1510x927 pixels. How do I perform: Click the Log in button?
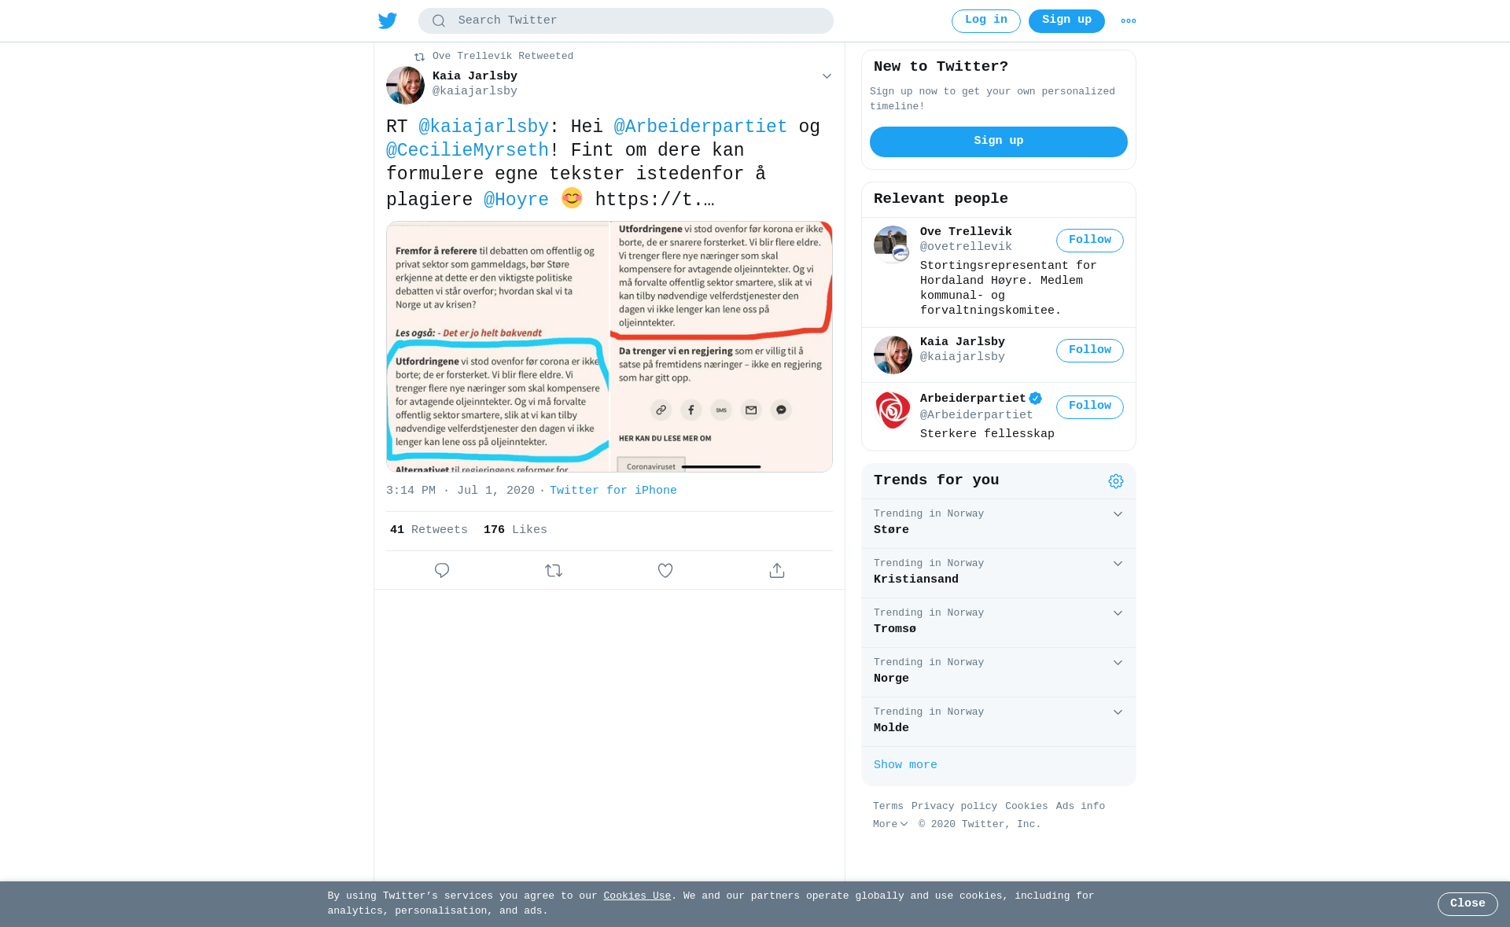coord(986,21)
